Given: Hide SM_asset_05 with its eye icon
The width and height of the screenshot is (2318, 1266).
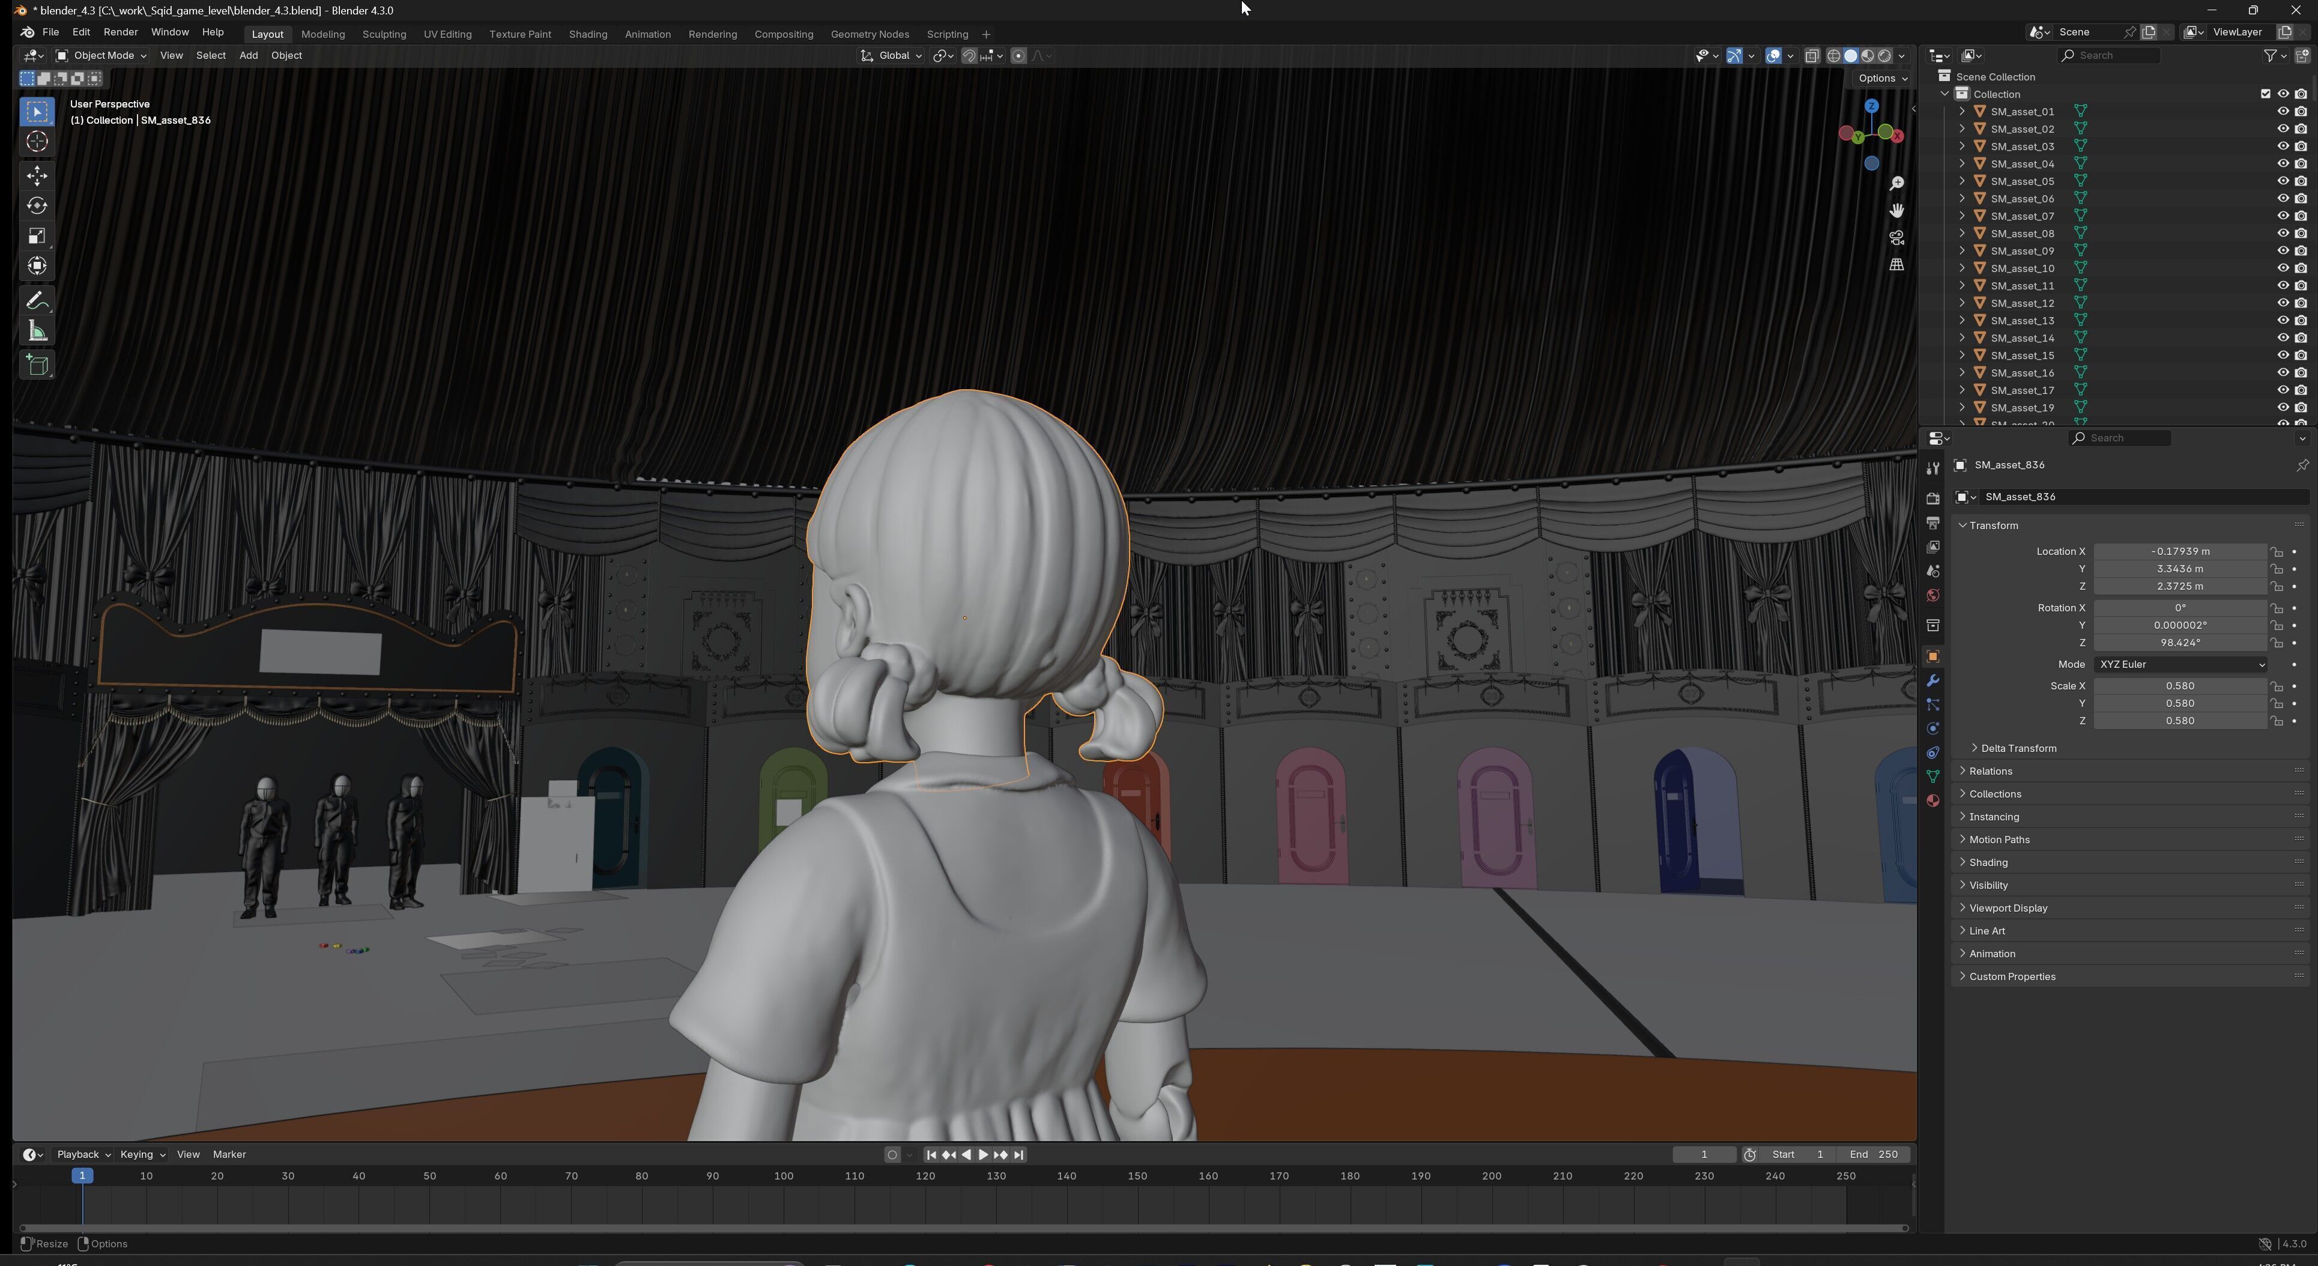Looking at the screenshot, I should 2282,181.
